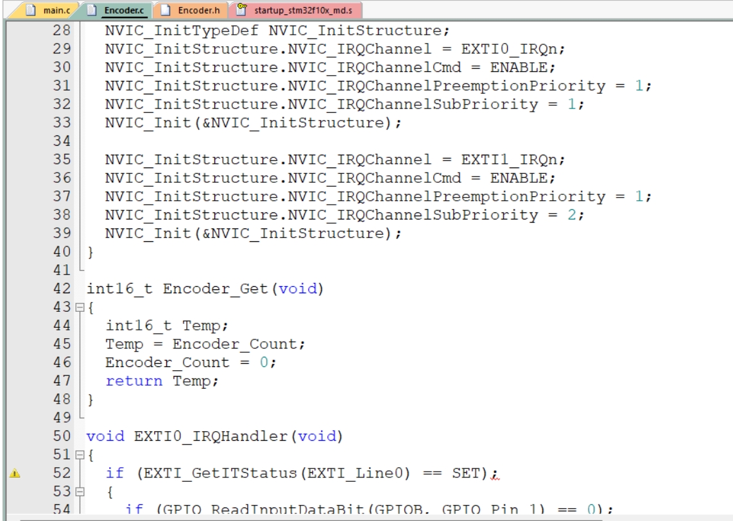Click preemption priority value on line 31

(x=639, y=86)
